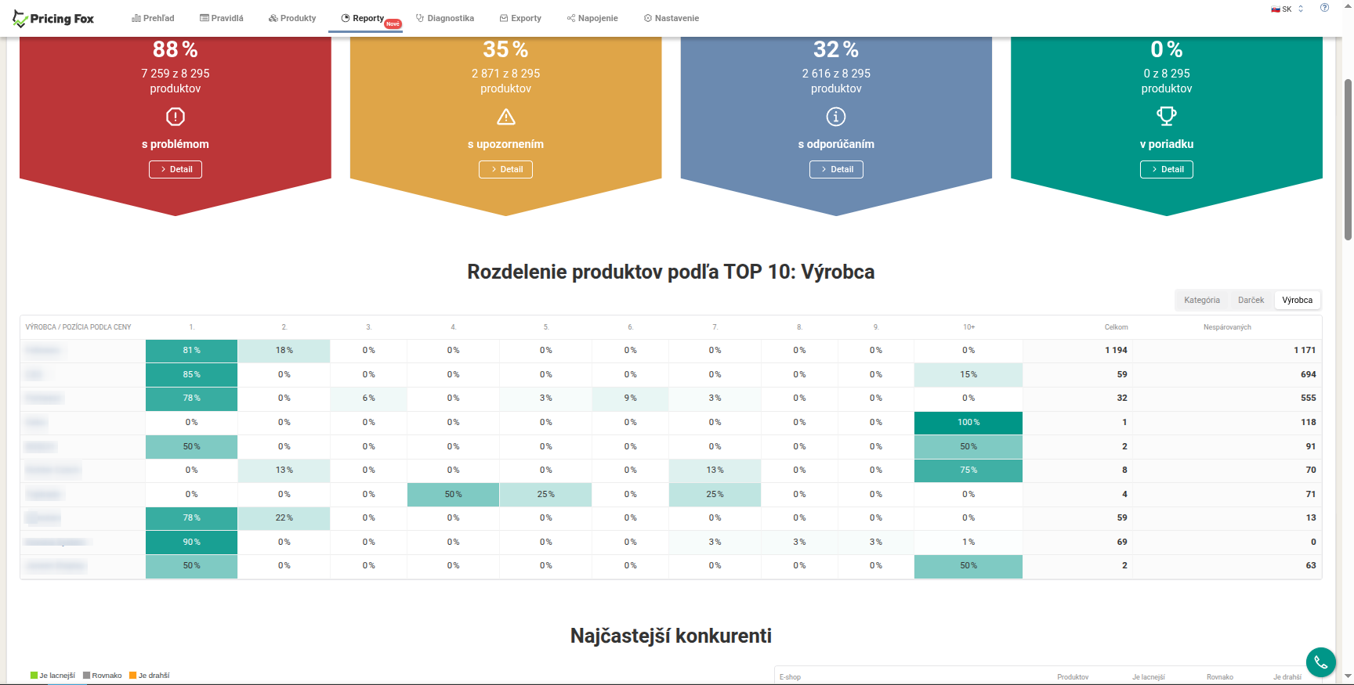Click the green trophy icon
Screen dimensions: 1354x685
(x=1167, y=116)
